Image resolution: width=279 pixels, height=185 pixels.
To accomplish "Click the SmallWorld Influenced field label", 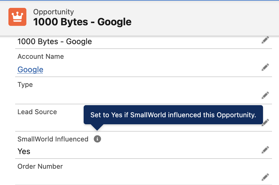I will [53, 139].
